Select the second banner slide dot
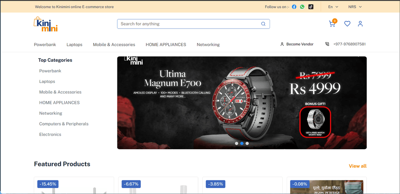Screen dimensions: 400x194 [242, 143]
